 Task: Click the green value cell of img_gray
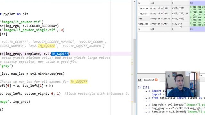tap(197, 8)
